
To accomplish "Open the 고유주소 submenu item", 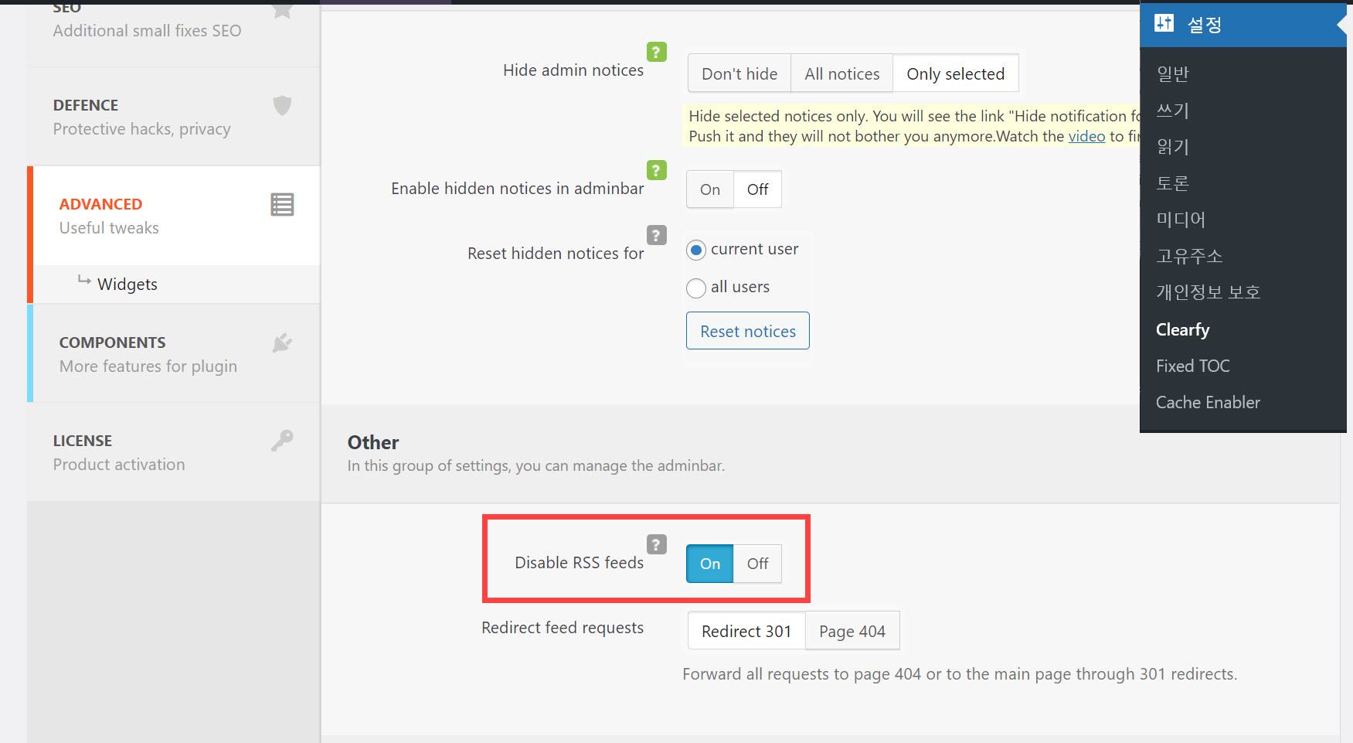I will [1189, 255].
